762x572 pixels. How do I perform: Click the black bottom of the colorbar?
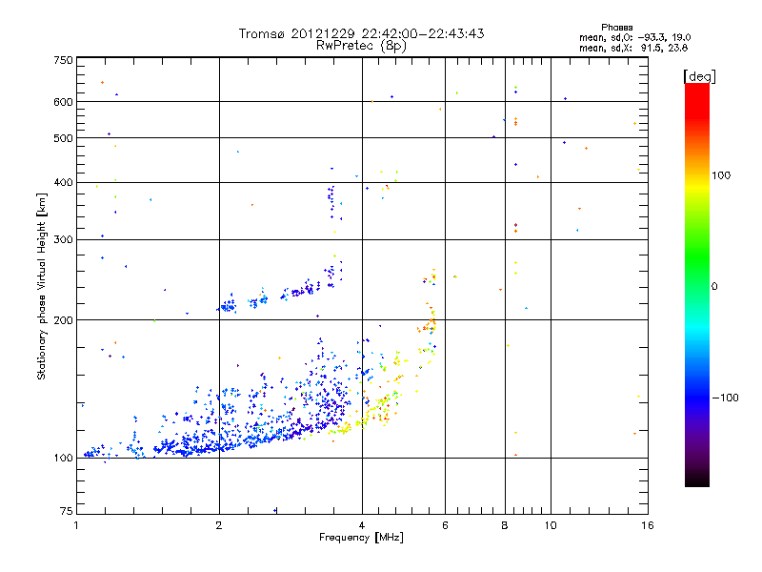point(697,480)
